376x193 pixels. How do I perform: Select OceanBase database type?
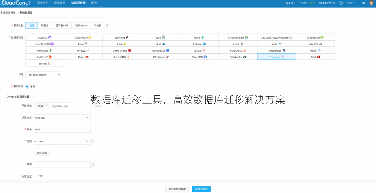coord(161,50)
